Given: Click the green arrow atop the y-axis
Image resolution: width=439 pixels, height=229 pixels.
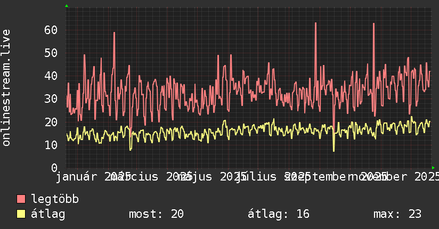Looking at the screenshot, I should coord(67,6).
